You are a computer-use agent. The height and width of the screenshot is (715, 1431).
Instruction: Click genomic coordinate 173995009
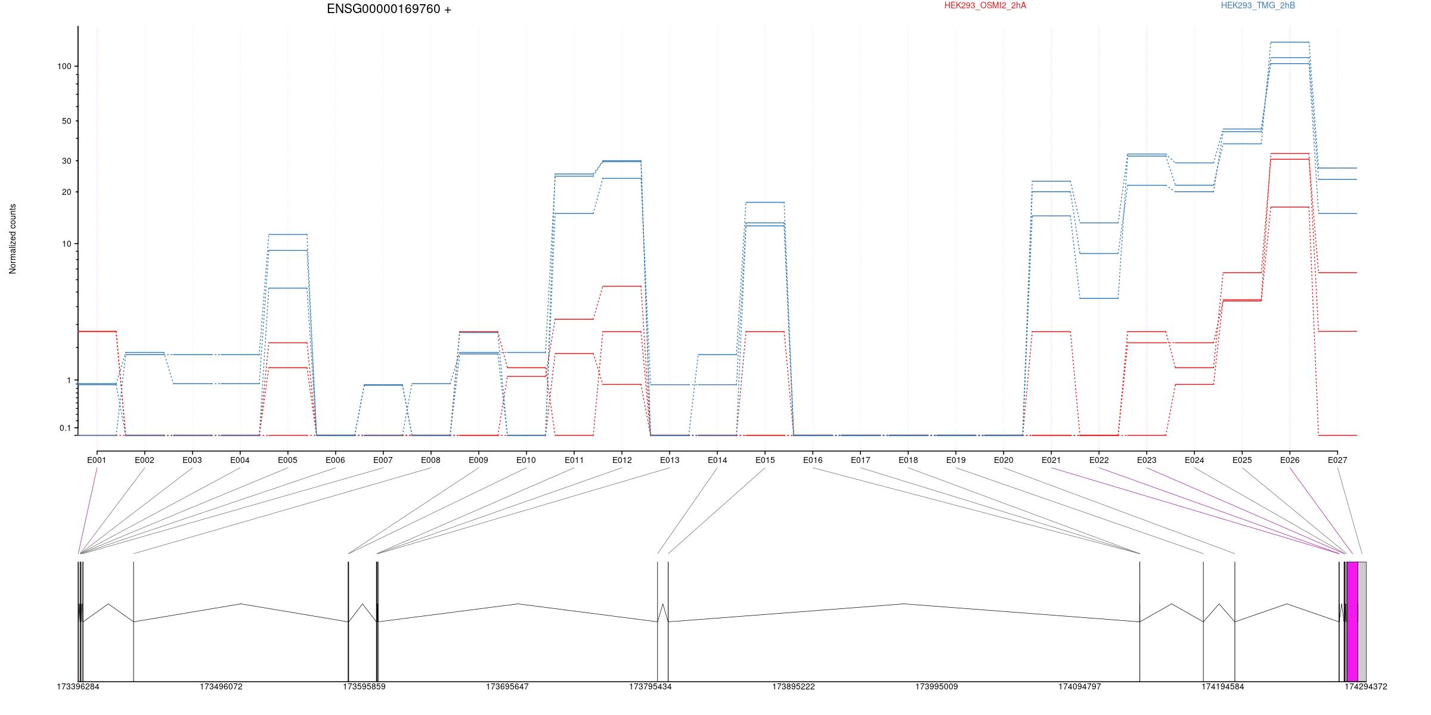point(937,686)
